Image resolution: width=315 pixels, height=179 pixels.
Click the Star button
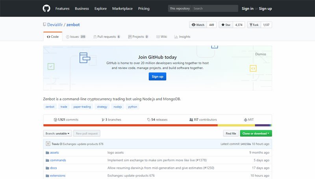point(226,25)
